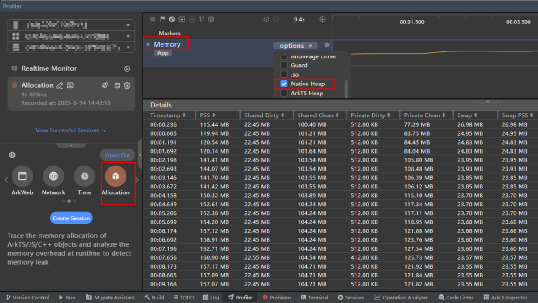Check the Guard memory option

284,65
